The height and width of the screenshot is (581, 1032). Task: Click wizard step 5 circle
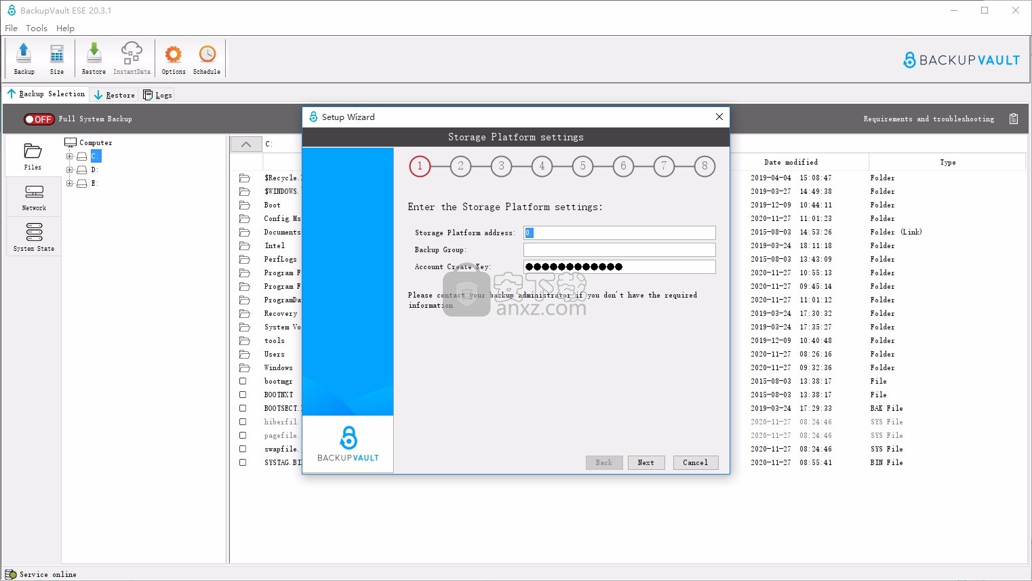[582, 166]
